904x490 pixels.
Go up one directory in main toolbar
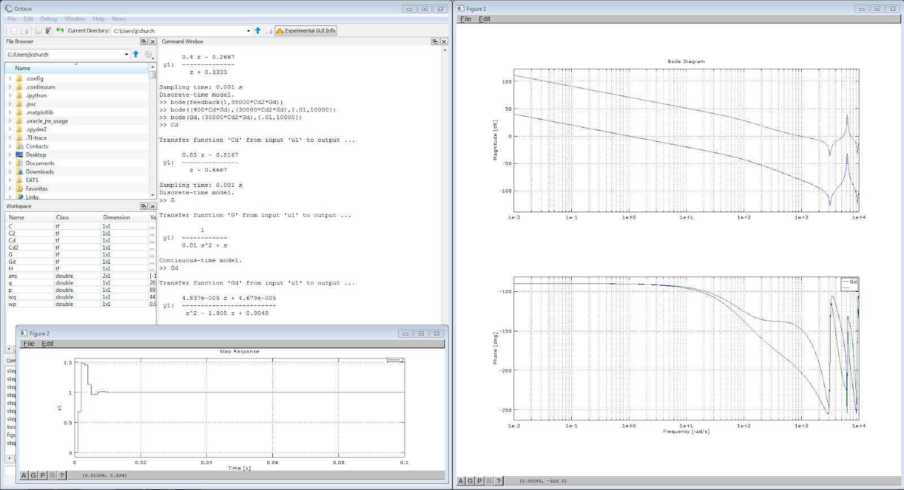pyautogui.click(x=258, y=30)
